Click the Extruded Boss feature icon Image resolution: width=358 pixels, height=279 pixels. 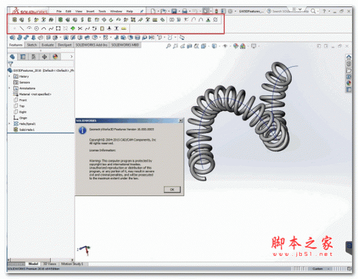(x=12, y=38)
